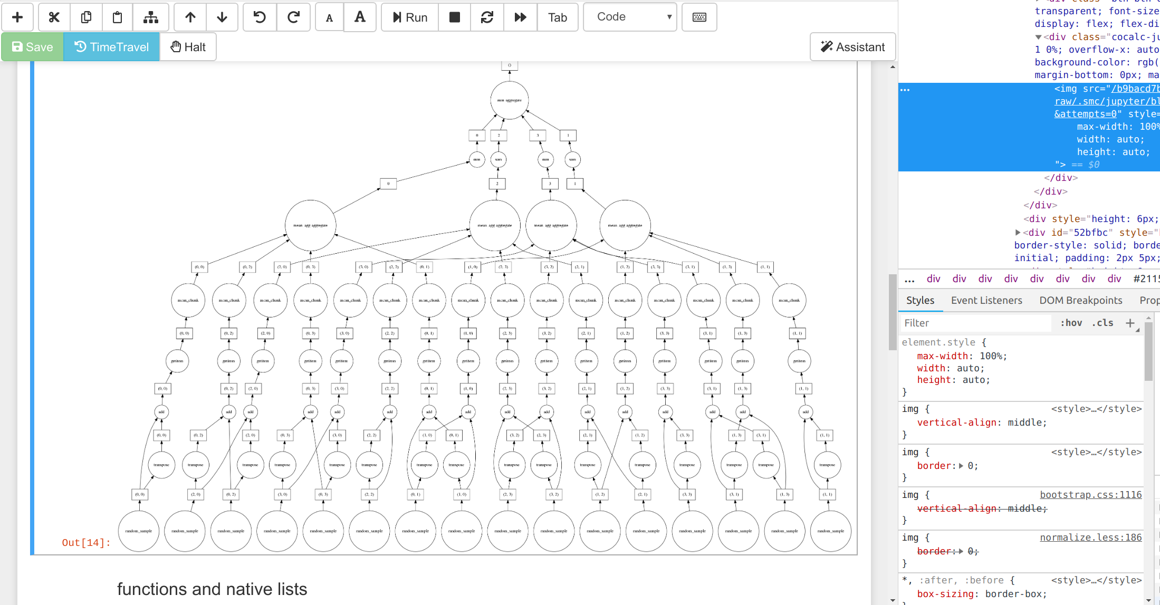Insert a new cell with the plus icon
The image size is (1160, 605).
click(x=17, y=17)
